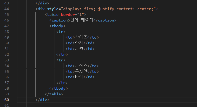The width and height of the screenshot is (197, 107).
Task: Click the closing </div> tag on line 43
Action: [42, 3]
